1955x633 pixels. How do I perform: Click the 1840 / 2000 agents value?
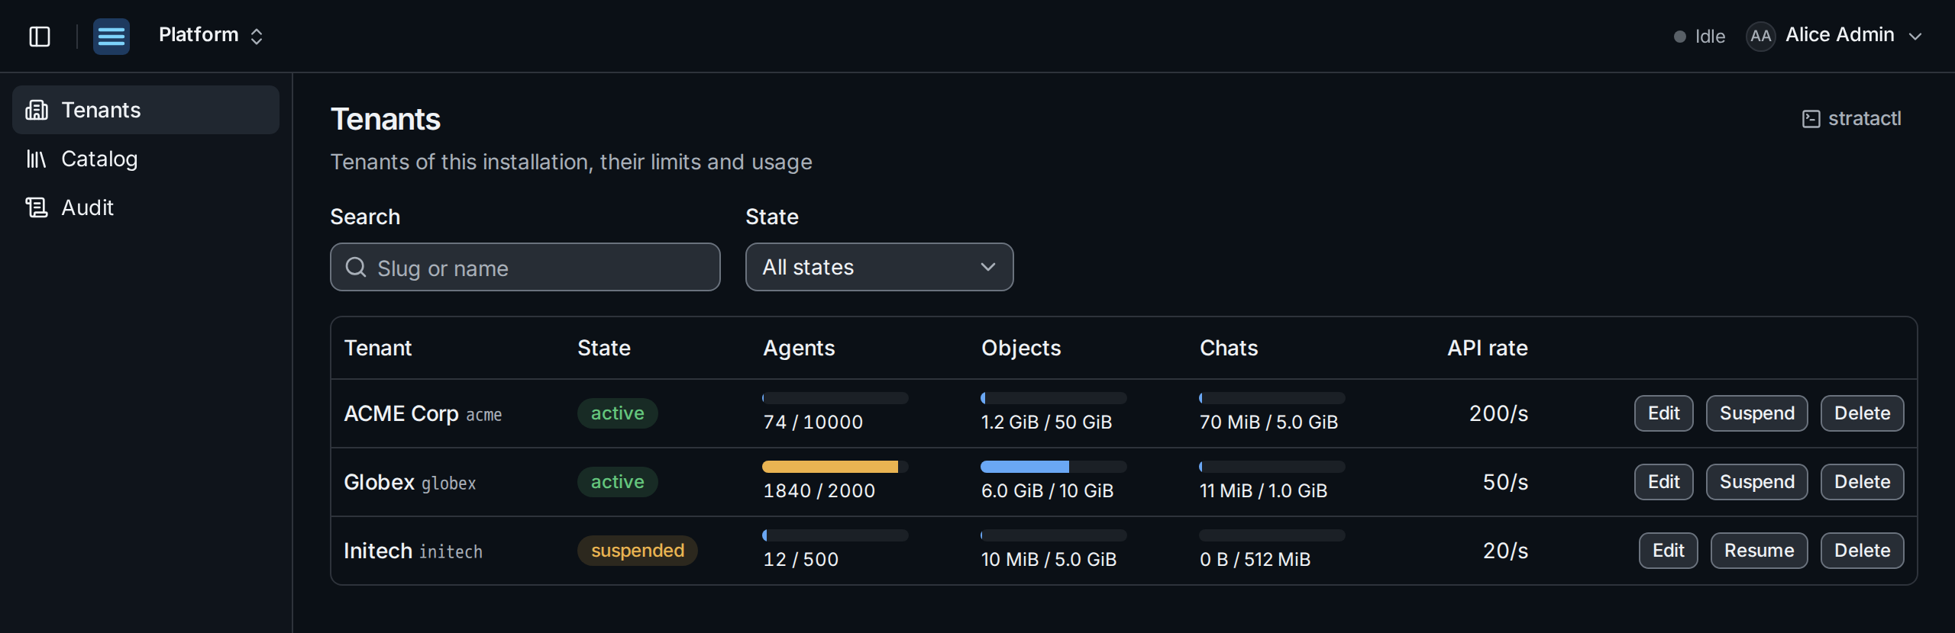(819, 490)
